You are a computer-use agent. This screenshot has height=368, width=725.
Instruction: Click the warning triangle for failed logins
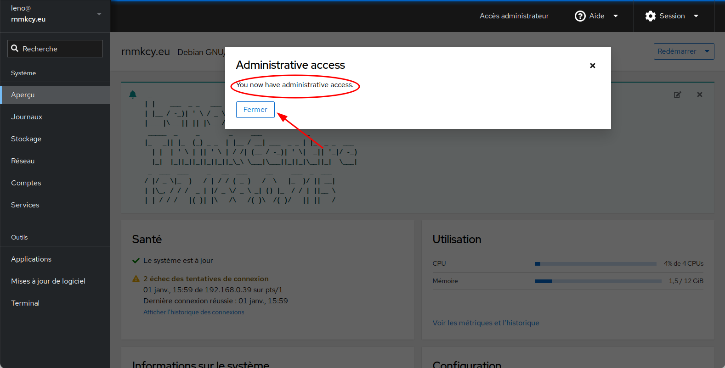coord(136,279)
